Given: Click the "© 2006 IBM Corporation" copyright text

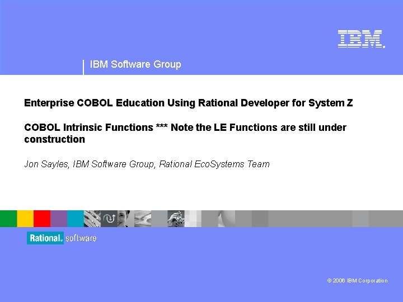Looking at the screenshot, I should (x=357, y=281).
